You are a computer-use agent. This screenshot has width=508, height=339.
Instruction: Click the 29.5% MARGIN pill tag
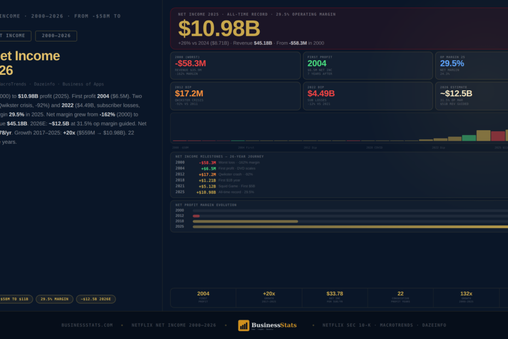(x=55, y=299)
